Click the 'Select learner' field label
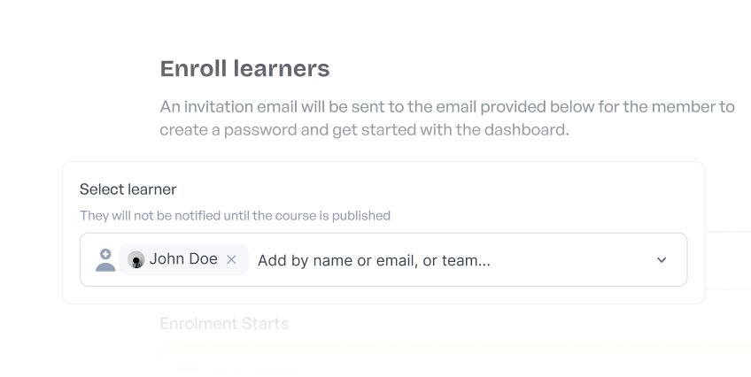This screenshot has width=751, height=377. click(128, 189)
